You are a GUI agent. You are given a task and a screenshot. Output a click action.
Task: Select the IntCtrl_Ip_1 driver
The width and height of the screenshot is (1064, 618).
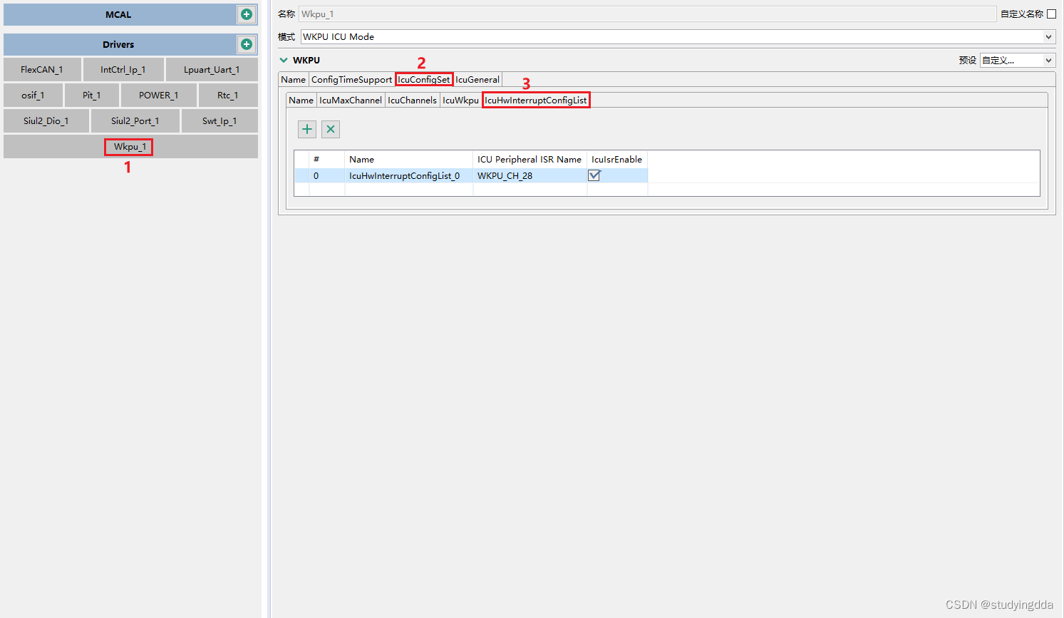tap(123, 69)
